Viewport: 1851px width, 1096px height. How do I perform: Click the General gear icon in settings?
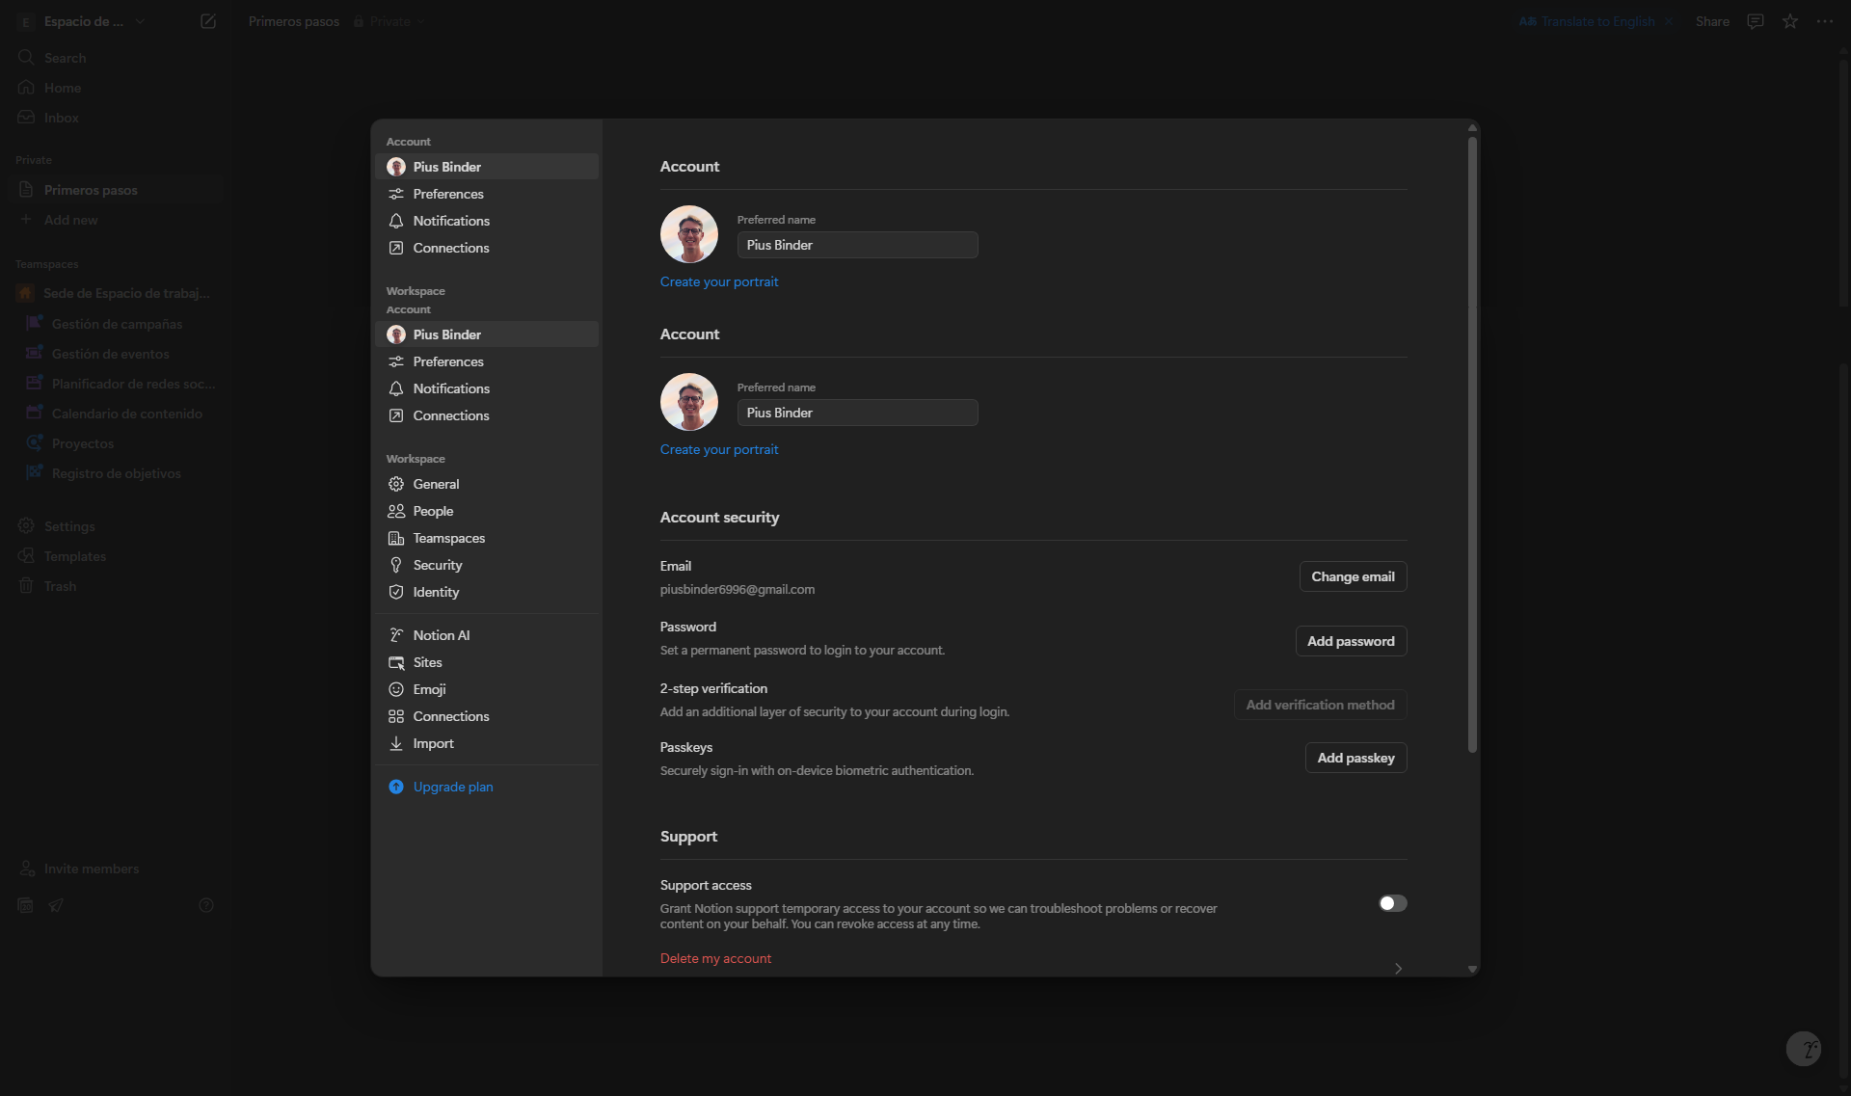pos(396,484)
